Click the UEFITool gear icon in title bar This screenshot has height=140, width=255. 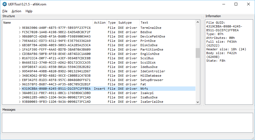click(x=5, y=4)
